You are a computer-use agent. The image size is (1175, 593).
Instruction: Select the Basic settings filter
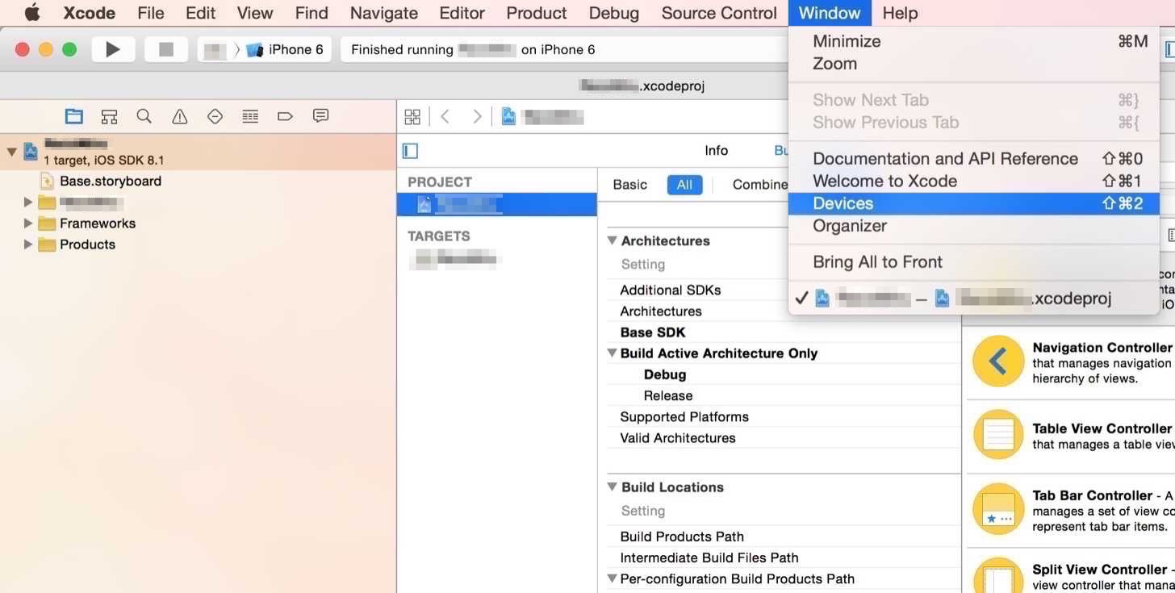pos(629,185)
